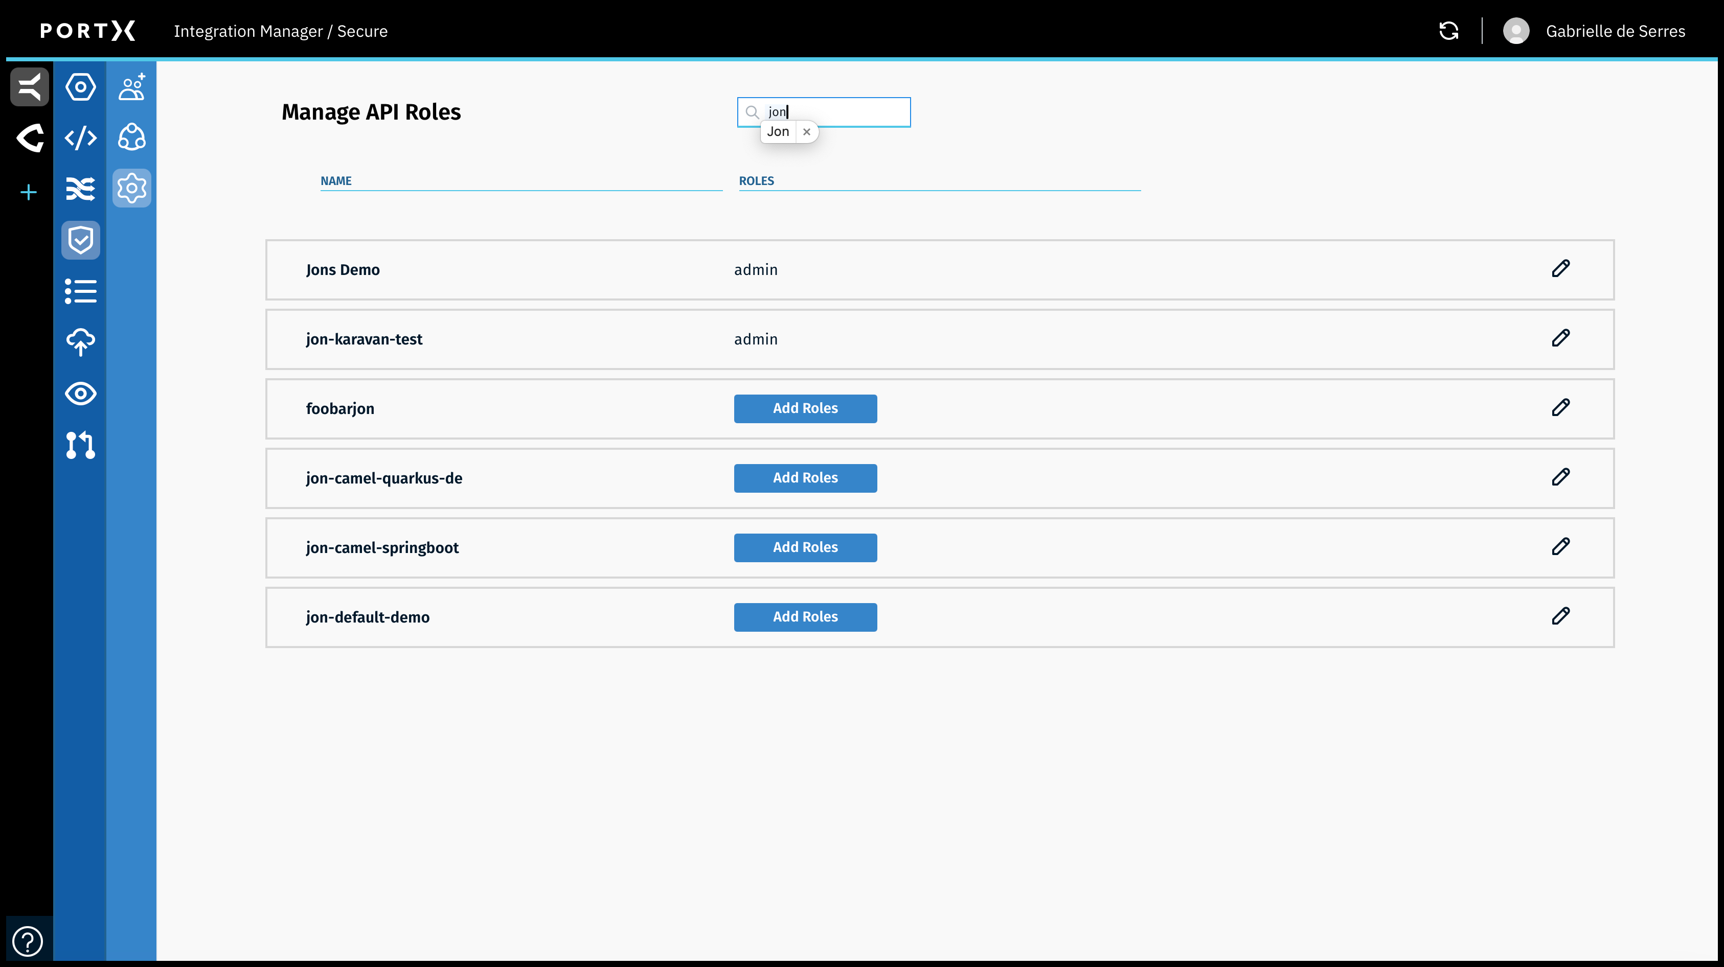Select the shield Secure icon in sidebar
1724x967 pixels.
80,240
